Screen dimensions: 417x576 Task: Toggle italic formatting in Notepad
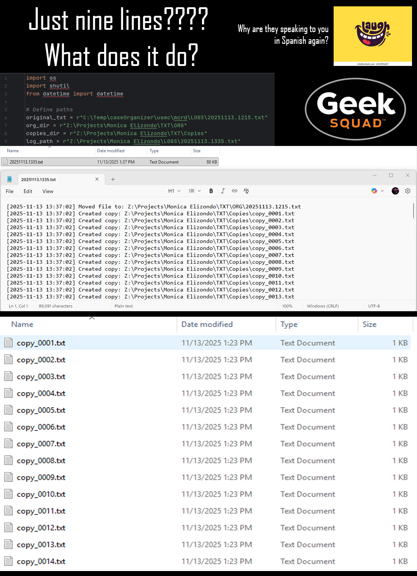223,191
